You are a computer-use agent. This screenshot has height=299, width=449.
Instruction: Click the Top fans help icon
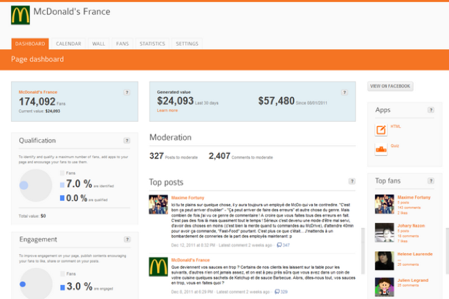coord(431,181)
